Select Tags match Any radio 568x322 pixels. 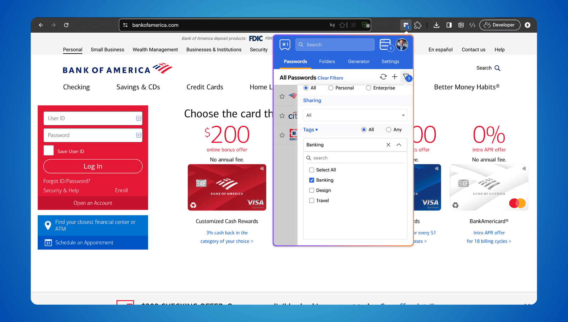(388, 130)
